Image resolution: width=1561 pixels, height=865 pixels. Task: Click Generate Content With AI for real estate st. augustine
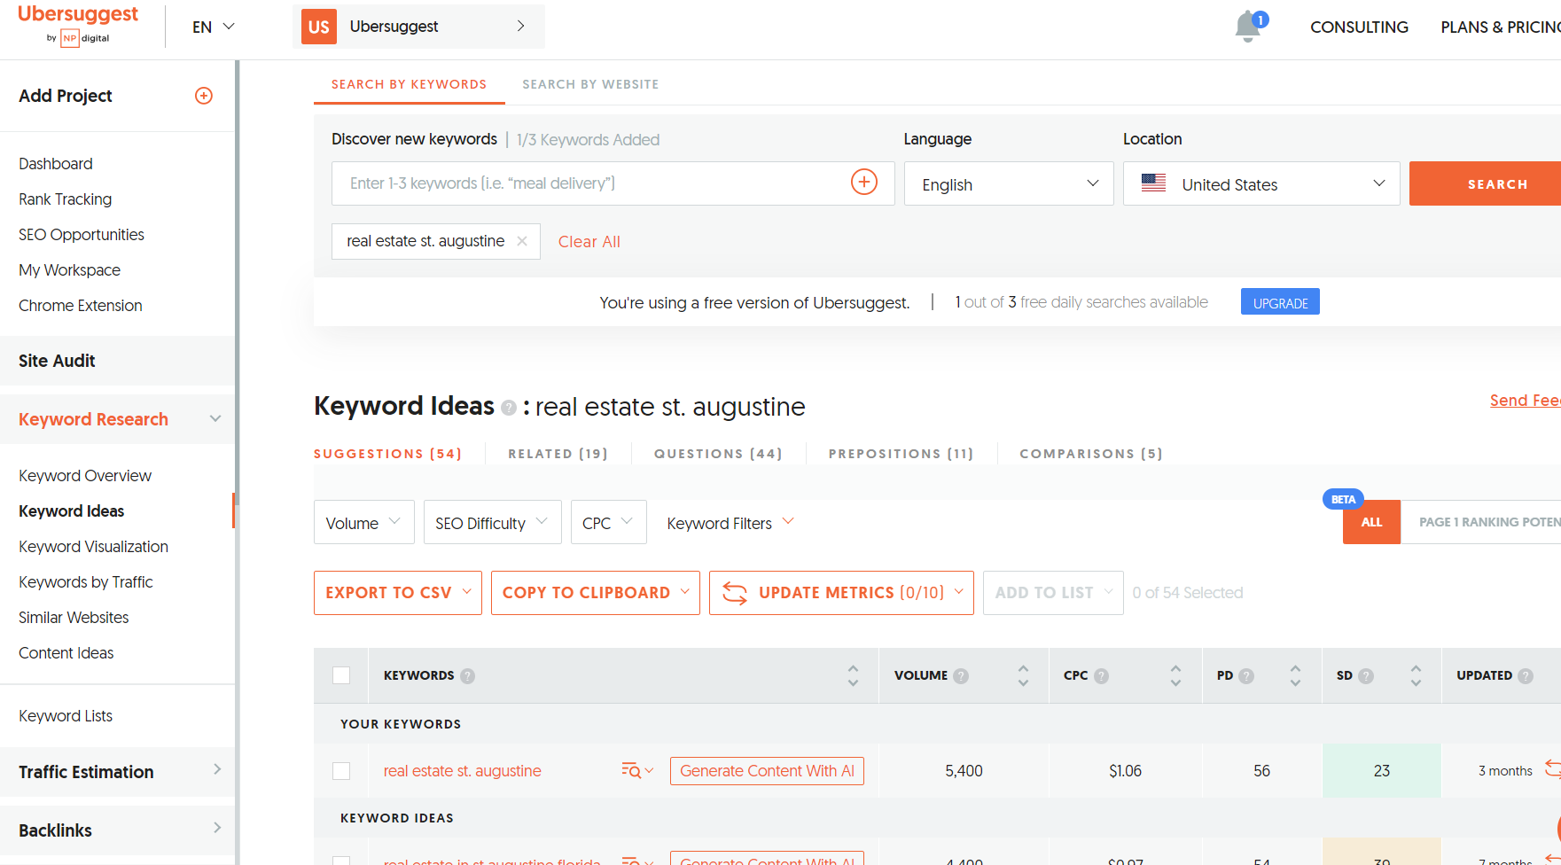coord(767,771)
